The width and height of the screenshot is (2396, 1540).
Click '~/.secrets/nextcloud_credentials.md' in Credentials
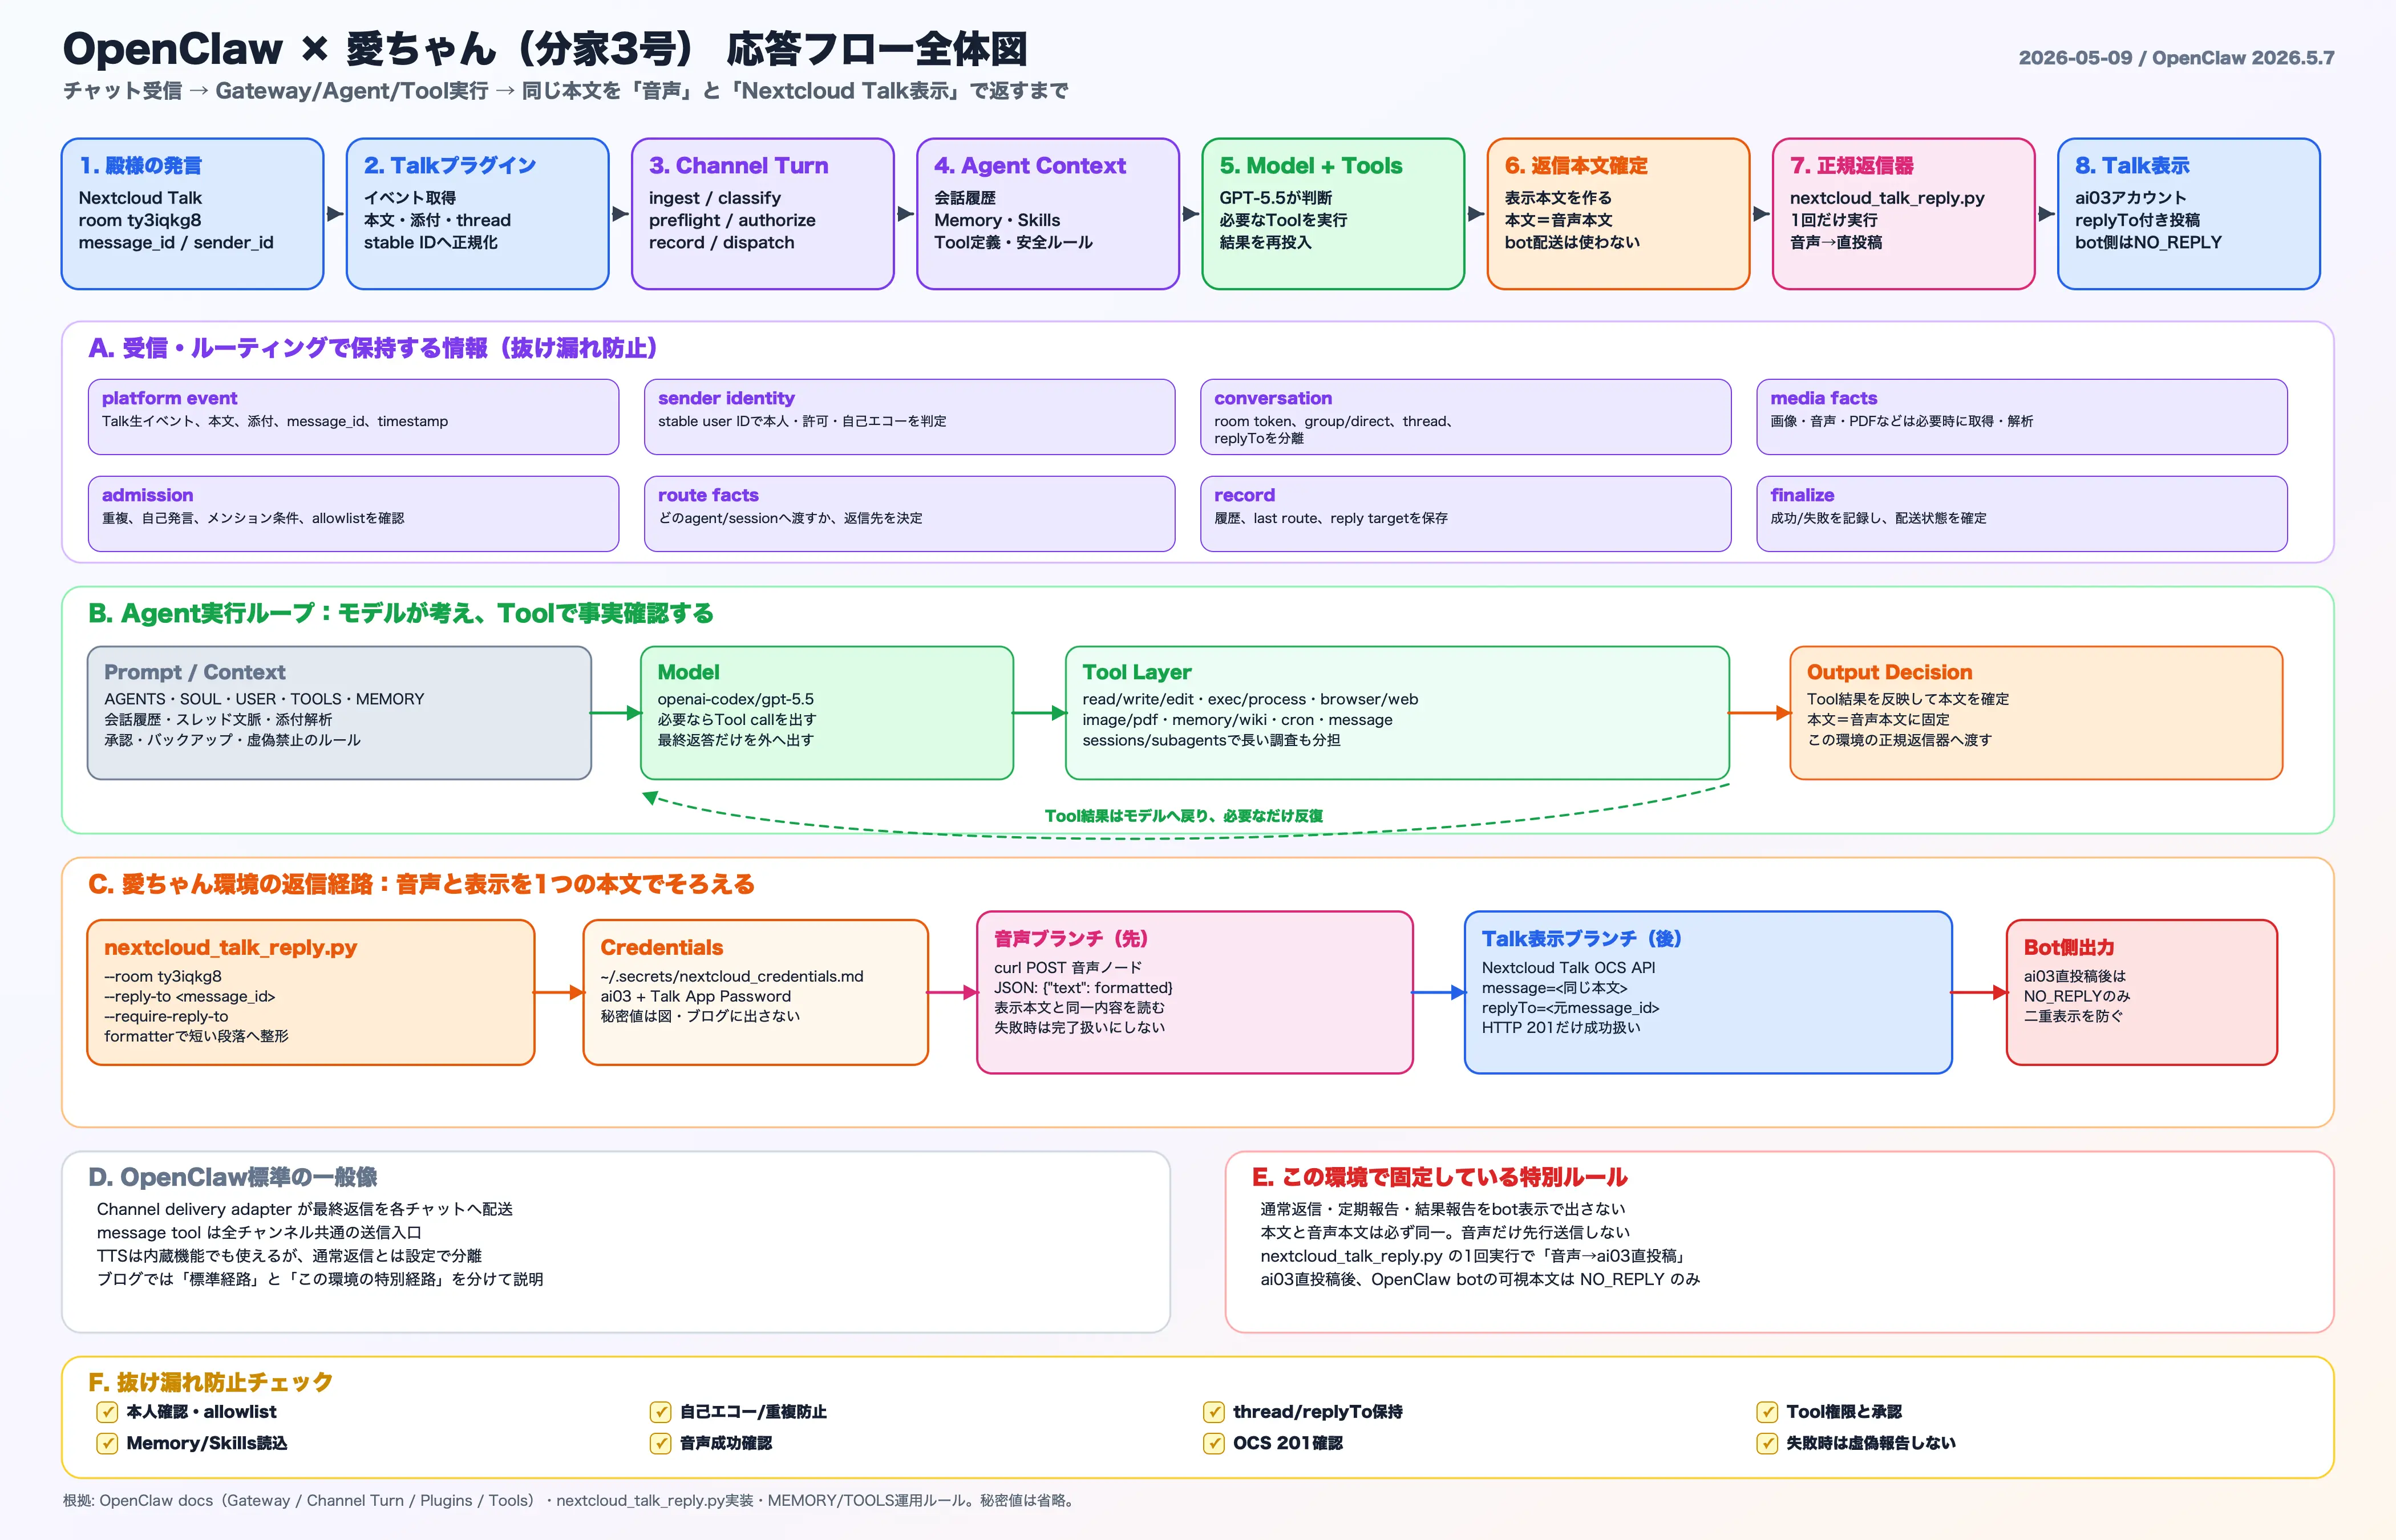pyautogui.click(x=731, y=976)
